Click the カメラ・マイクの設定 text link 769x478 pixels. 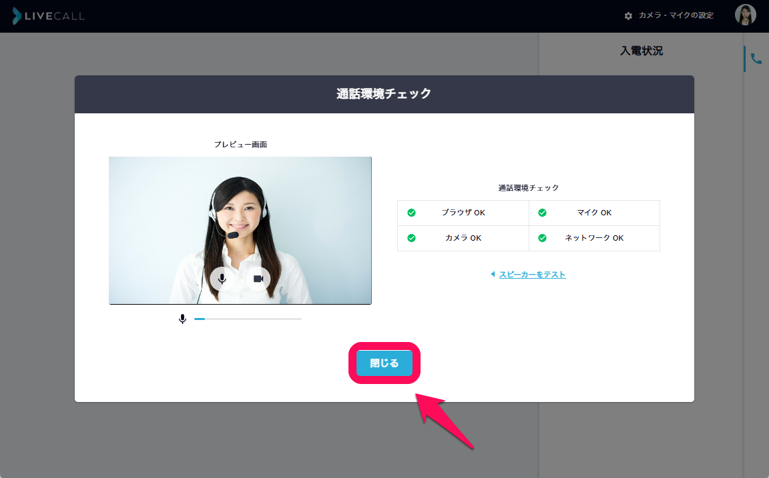pyautogui.click(x=676, y=16)
